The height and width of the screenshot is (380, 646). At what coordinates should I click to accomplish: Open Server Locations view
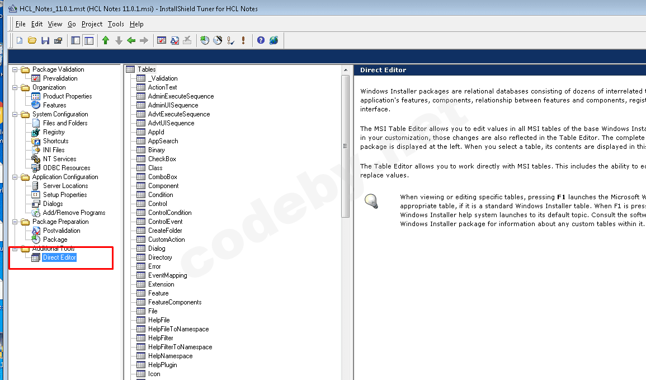(x=65, y=186)
